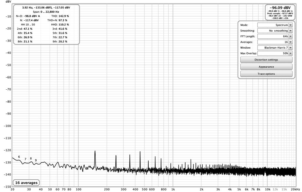Viewport: 302px width, 192px height.
Task: Click the -60 level axis label
Action: [8, 77]
